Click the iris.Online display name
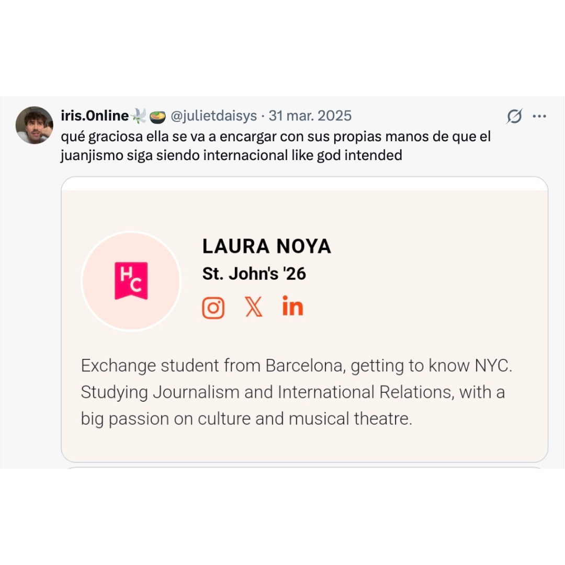This screenshot has width=565, height=565. (x=95, y=116)
